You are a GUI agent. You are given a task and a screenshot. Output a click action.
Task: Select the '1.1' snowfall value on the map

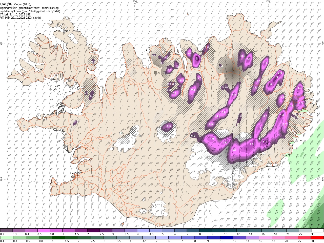pos(265,63)
